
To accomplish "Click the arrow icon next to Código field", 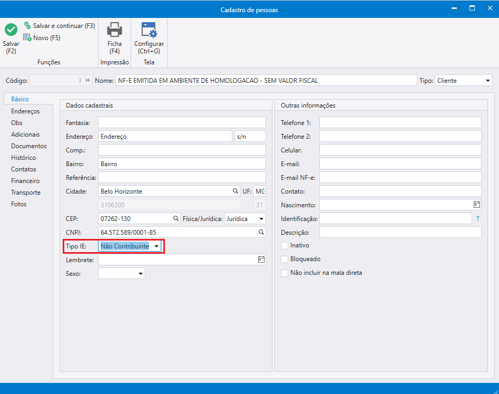I will point(88,80).
